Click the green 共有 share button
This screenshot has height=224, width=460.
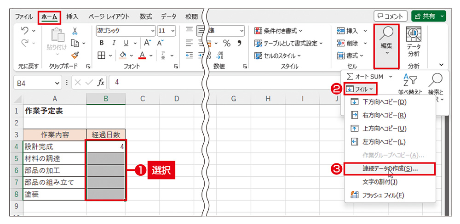click(x=429, y=17)
